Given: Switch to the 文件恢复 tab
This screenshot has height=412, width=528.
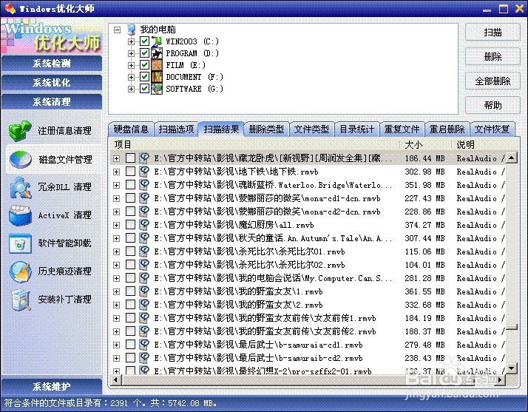Looking at the screenshot, I should [492, 129].
